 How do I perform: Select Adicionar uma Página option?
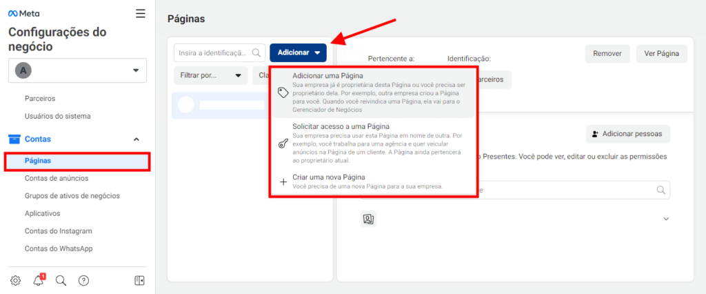[373, 93]
